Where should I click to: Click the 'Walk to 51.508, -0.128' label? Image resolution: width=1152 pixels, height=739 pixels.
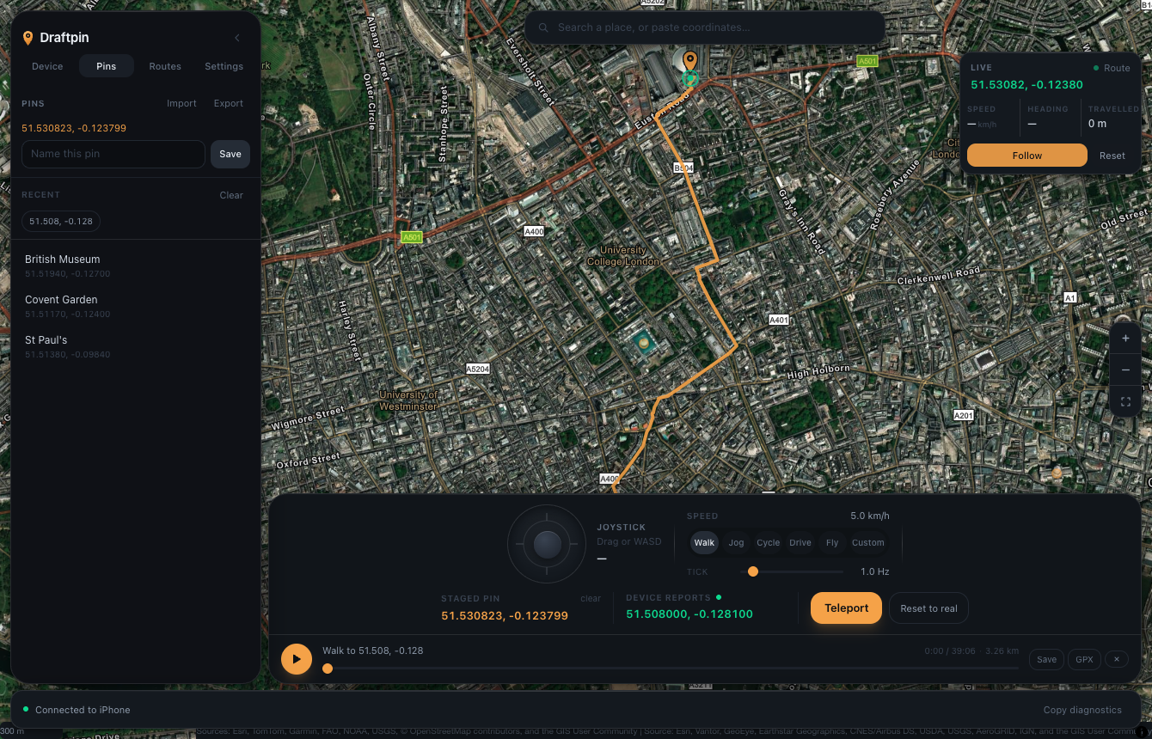click(372, 650)
